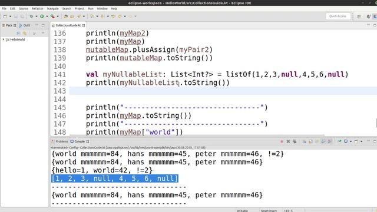Switch to the Outline tab
The height and width of the screenshot is (212, 377).
click(x=25, y=25)
